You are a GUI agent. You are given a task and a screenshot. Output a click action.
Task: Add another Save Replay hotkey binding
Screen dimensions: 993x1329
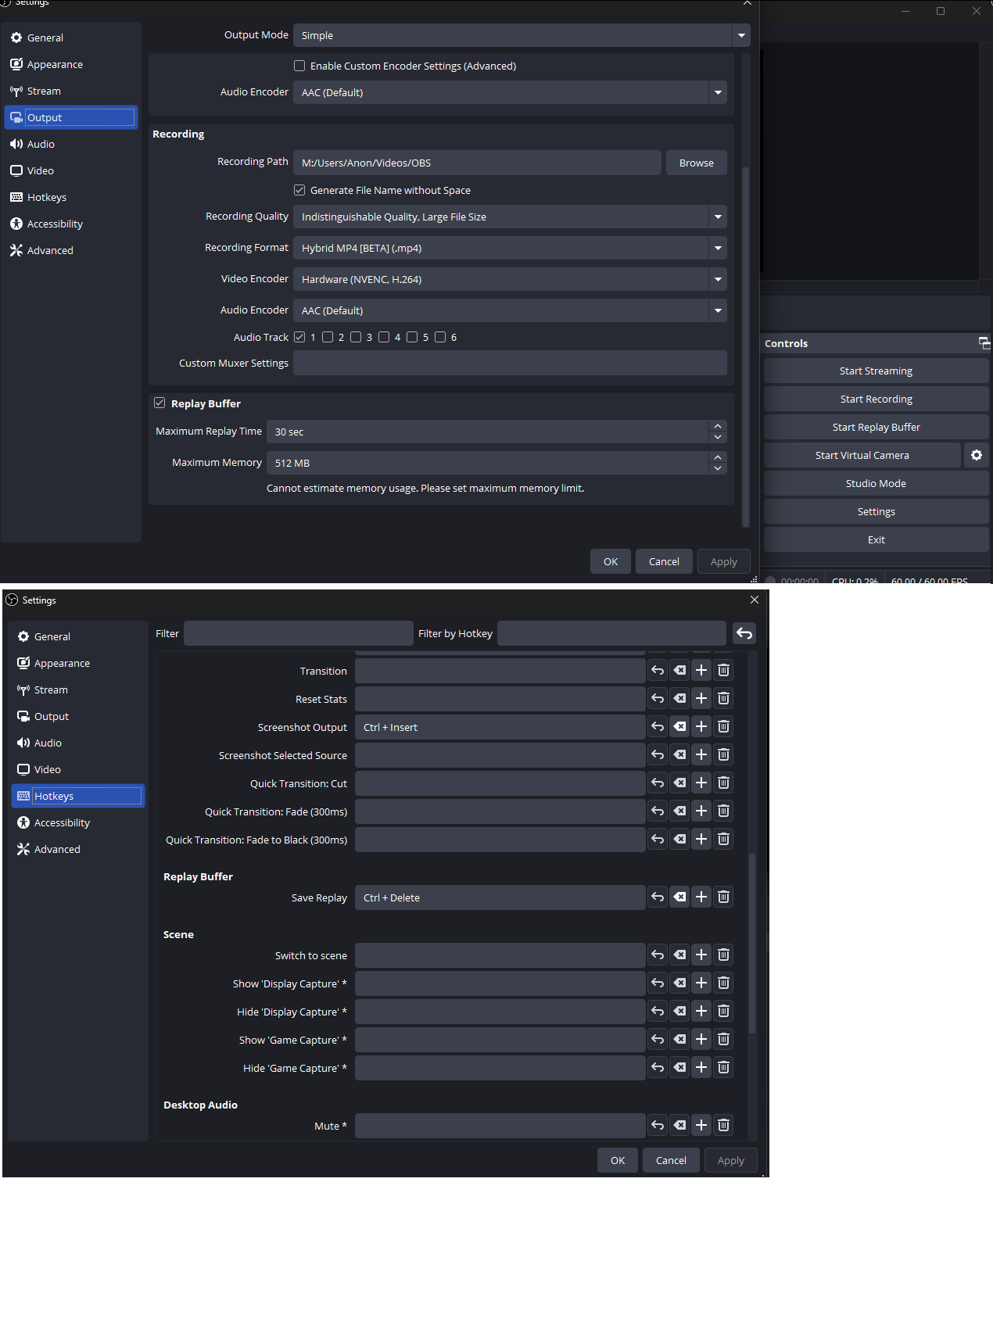pos(701,897)
